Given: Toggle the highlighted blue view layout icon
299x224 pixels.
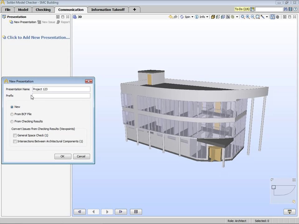Looking at the screenshot, I should (273, 17).
